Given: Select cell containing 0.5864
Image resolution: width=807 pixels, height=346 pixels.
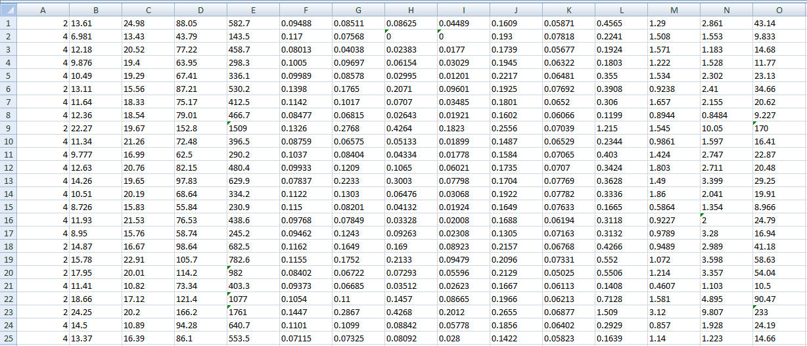Looking at the screenshot, I should [x=674, y=207].
